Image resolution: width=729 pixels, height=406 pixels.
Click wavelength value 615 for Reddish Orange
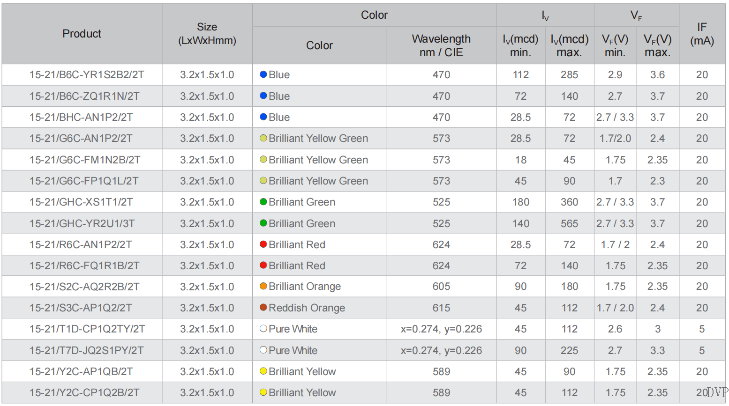(441, 308)
